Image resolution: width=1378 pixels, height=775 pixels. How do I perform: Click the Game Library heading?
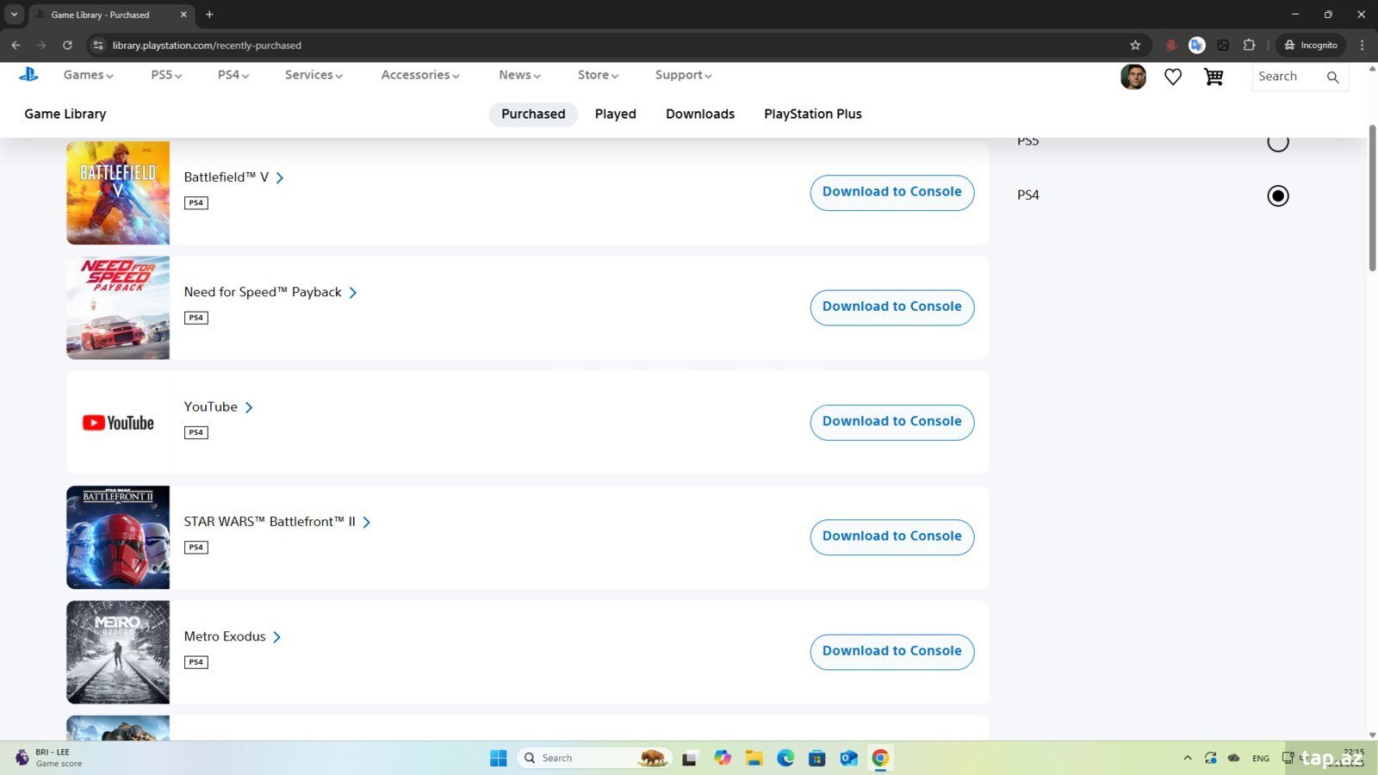click(x=65, y=114)
